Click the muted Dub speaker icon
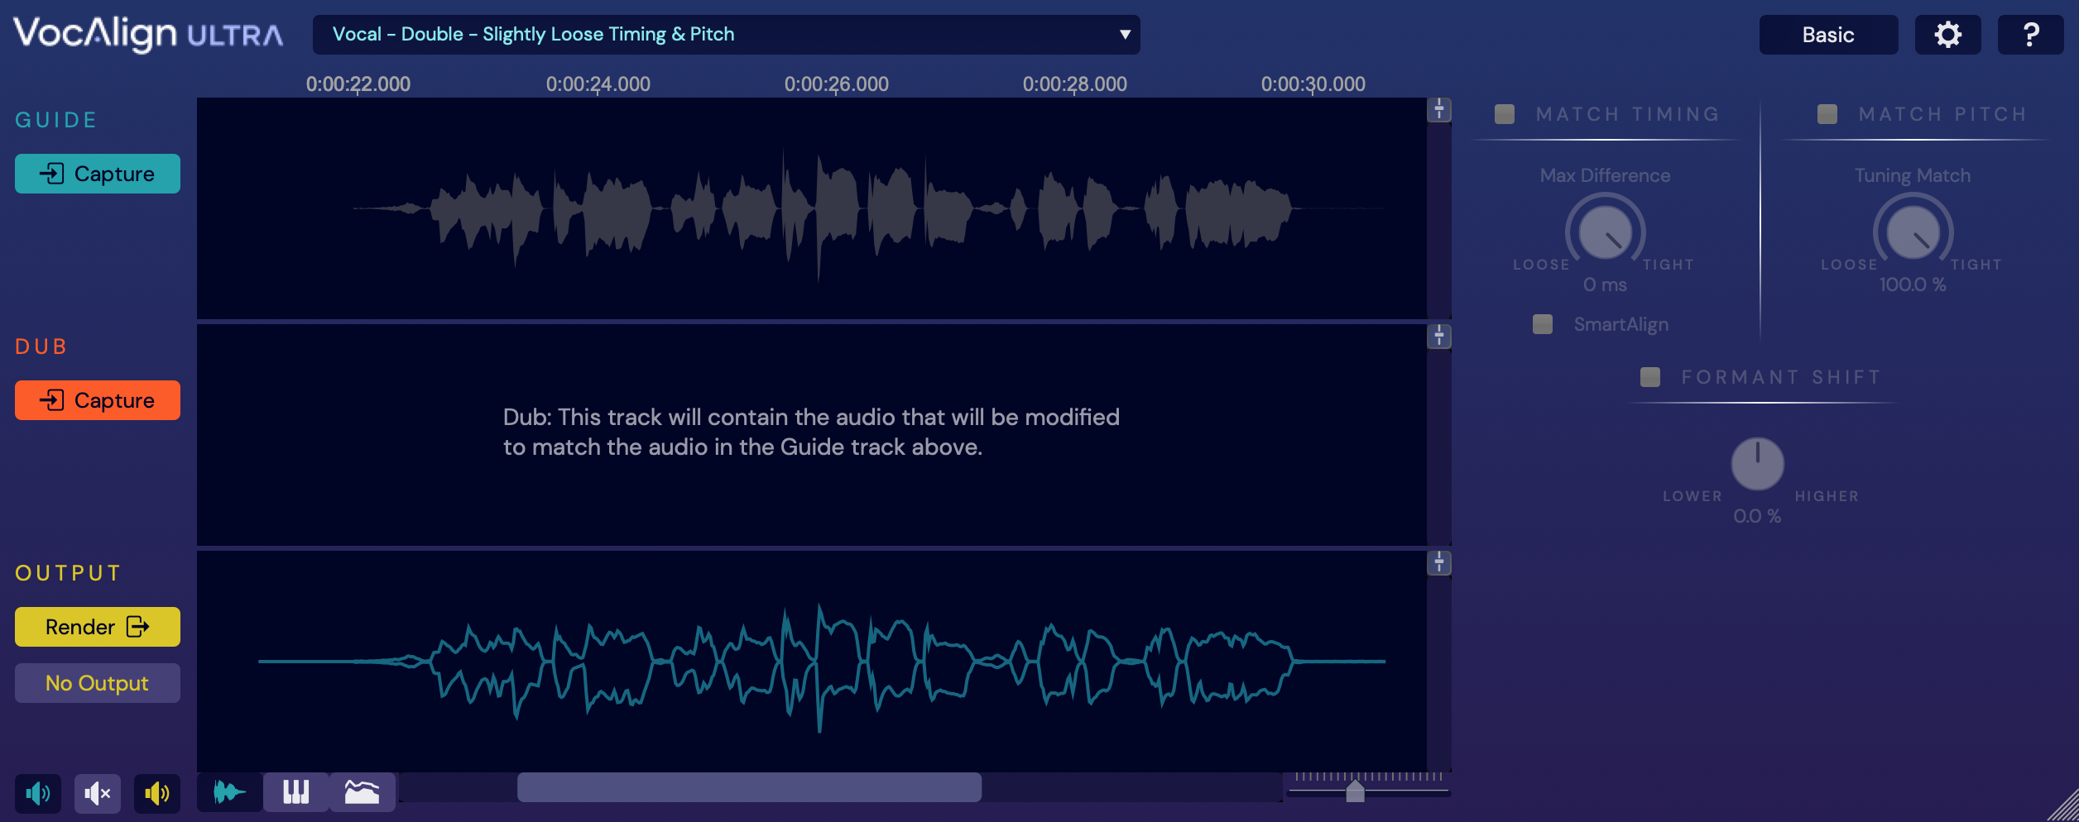 point(98,794)
